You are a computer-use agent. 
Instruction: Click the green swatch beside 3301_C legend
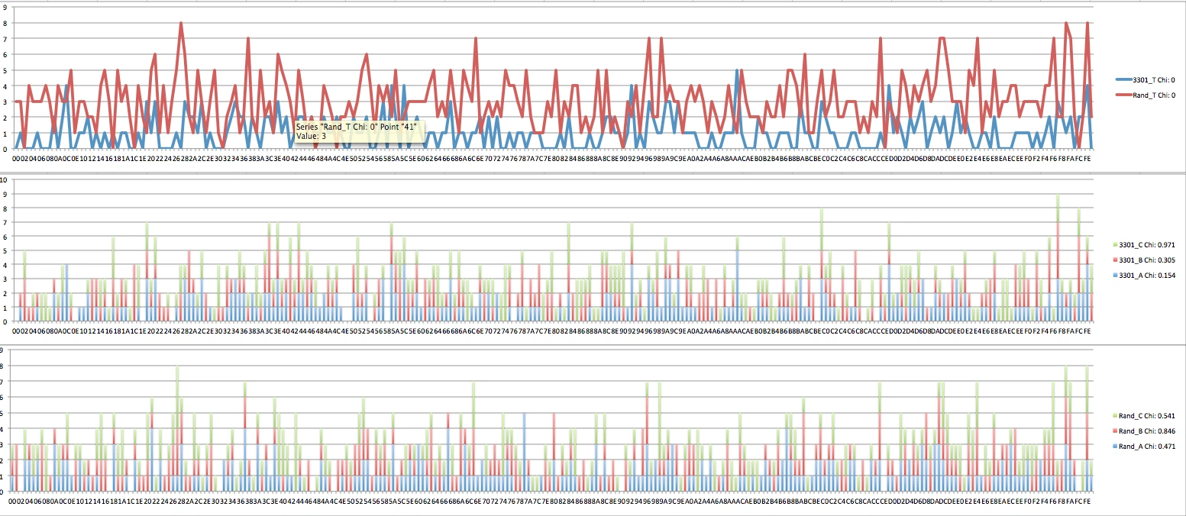click(1115, 244)
